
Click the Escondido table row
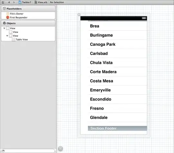117,99
